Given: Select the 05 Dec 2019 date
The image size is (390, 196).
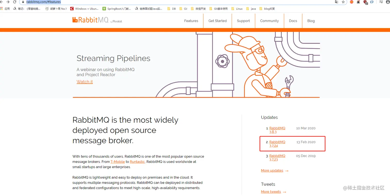Looking at the screenshot, I should tap(306, 156).
